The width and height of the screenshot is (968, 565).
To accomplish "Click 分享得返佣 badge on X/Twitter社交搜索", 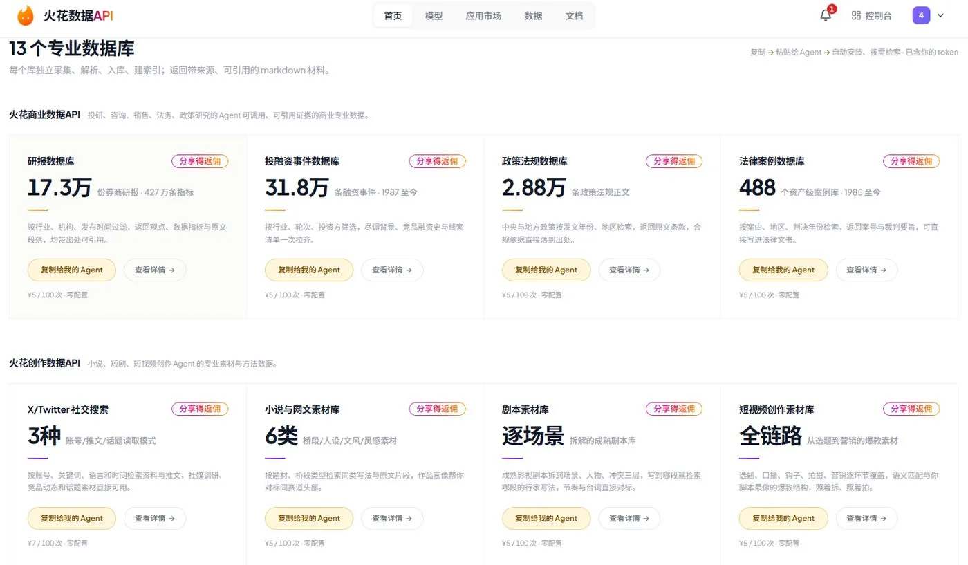I will click(200, 409).
